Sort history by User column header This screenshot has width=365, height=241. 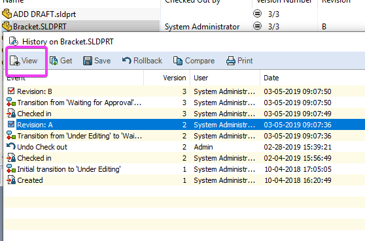click(225, 78)
